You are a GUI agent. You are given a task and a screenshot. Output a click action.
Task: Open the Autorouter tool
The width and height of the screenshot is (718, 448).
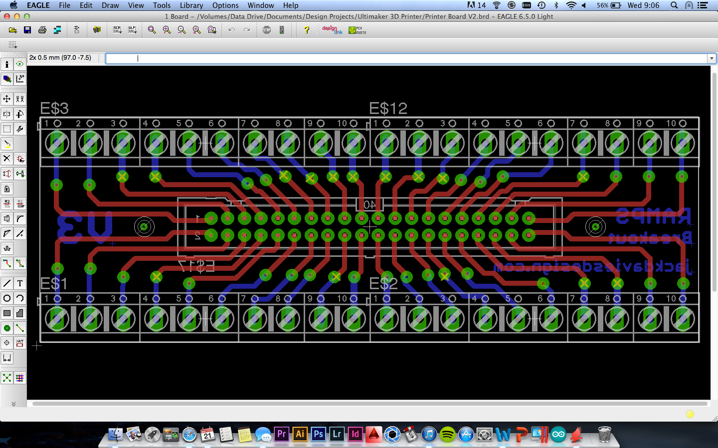pyautogui.click(x=20, y=378)
